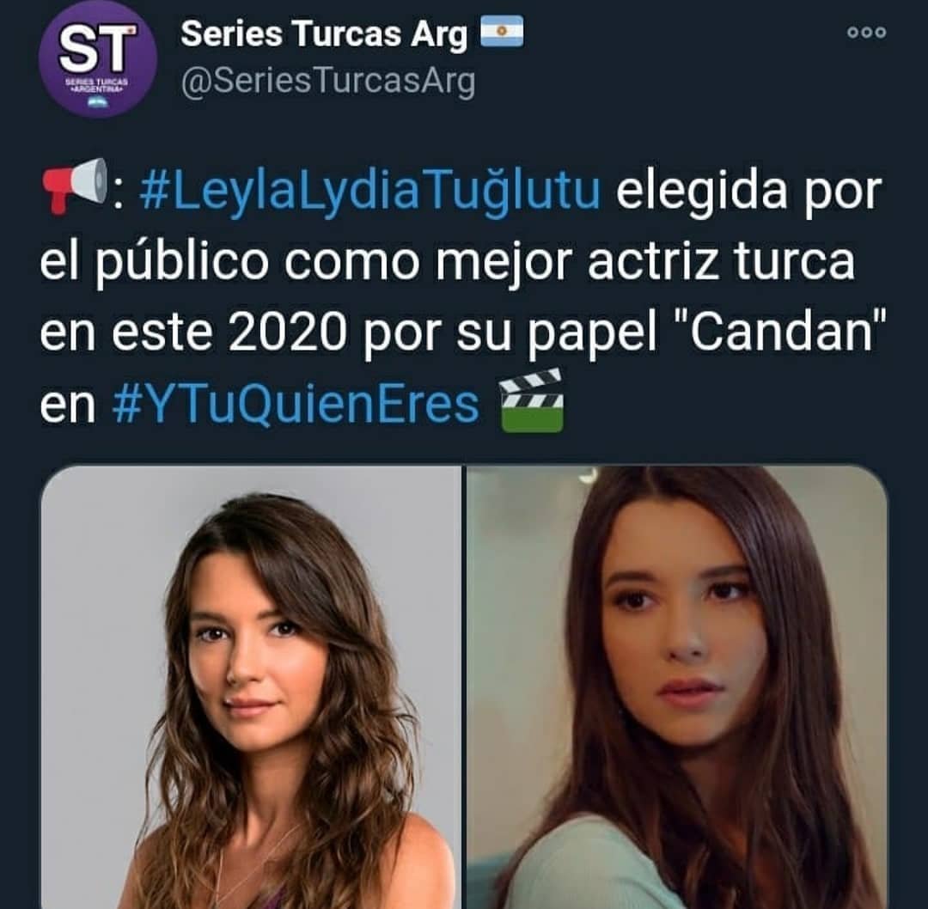Click the clapperboard emoji after #YTuQuienEres
This screenshot has height=909, width=928.
pos(532,400)
